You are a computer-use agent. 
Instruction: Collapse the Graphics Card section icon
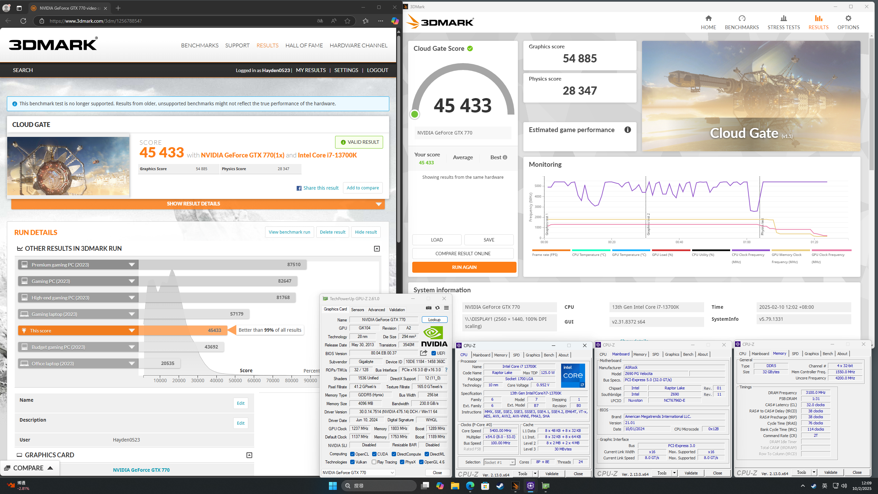pos(249,455)
